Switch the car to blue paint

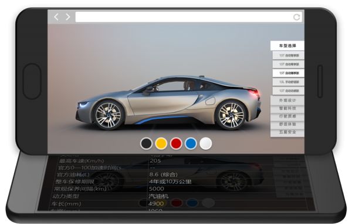coord(191,143)
